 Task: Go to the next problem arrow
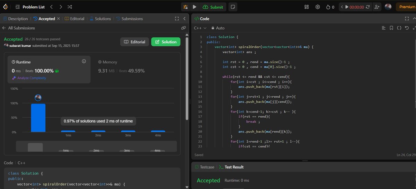(x=61, y=7)
